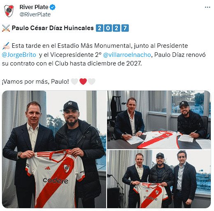The width and height of the screenshot is (214, 211).
Task: Open the @JorgeBrito mention
Action: [x=19, y=55]
